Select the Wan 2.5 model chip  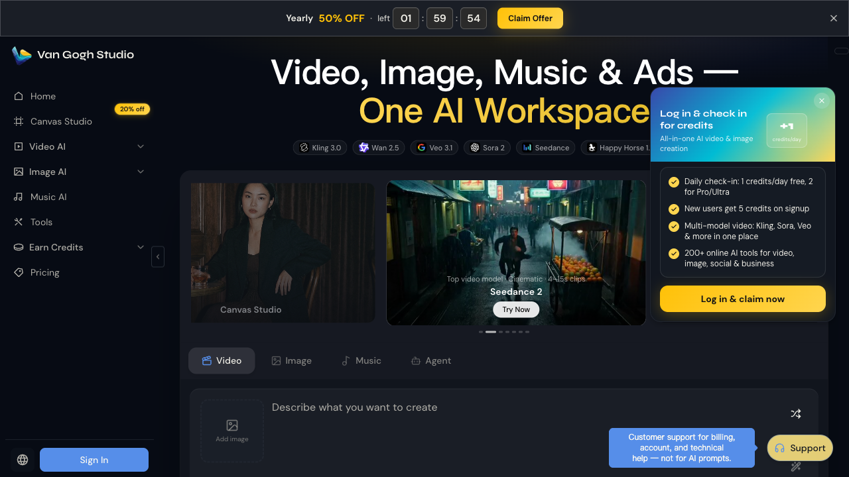pos(379,148)
